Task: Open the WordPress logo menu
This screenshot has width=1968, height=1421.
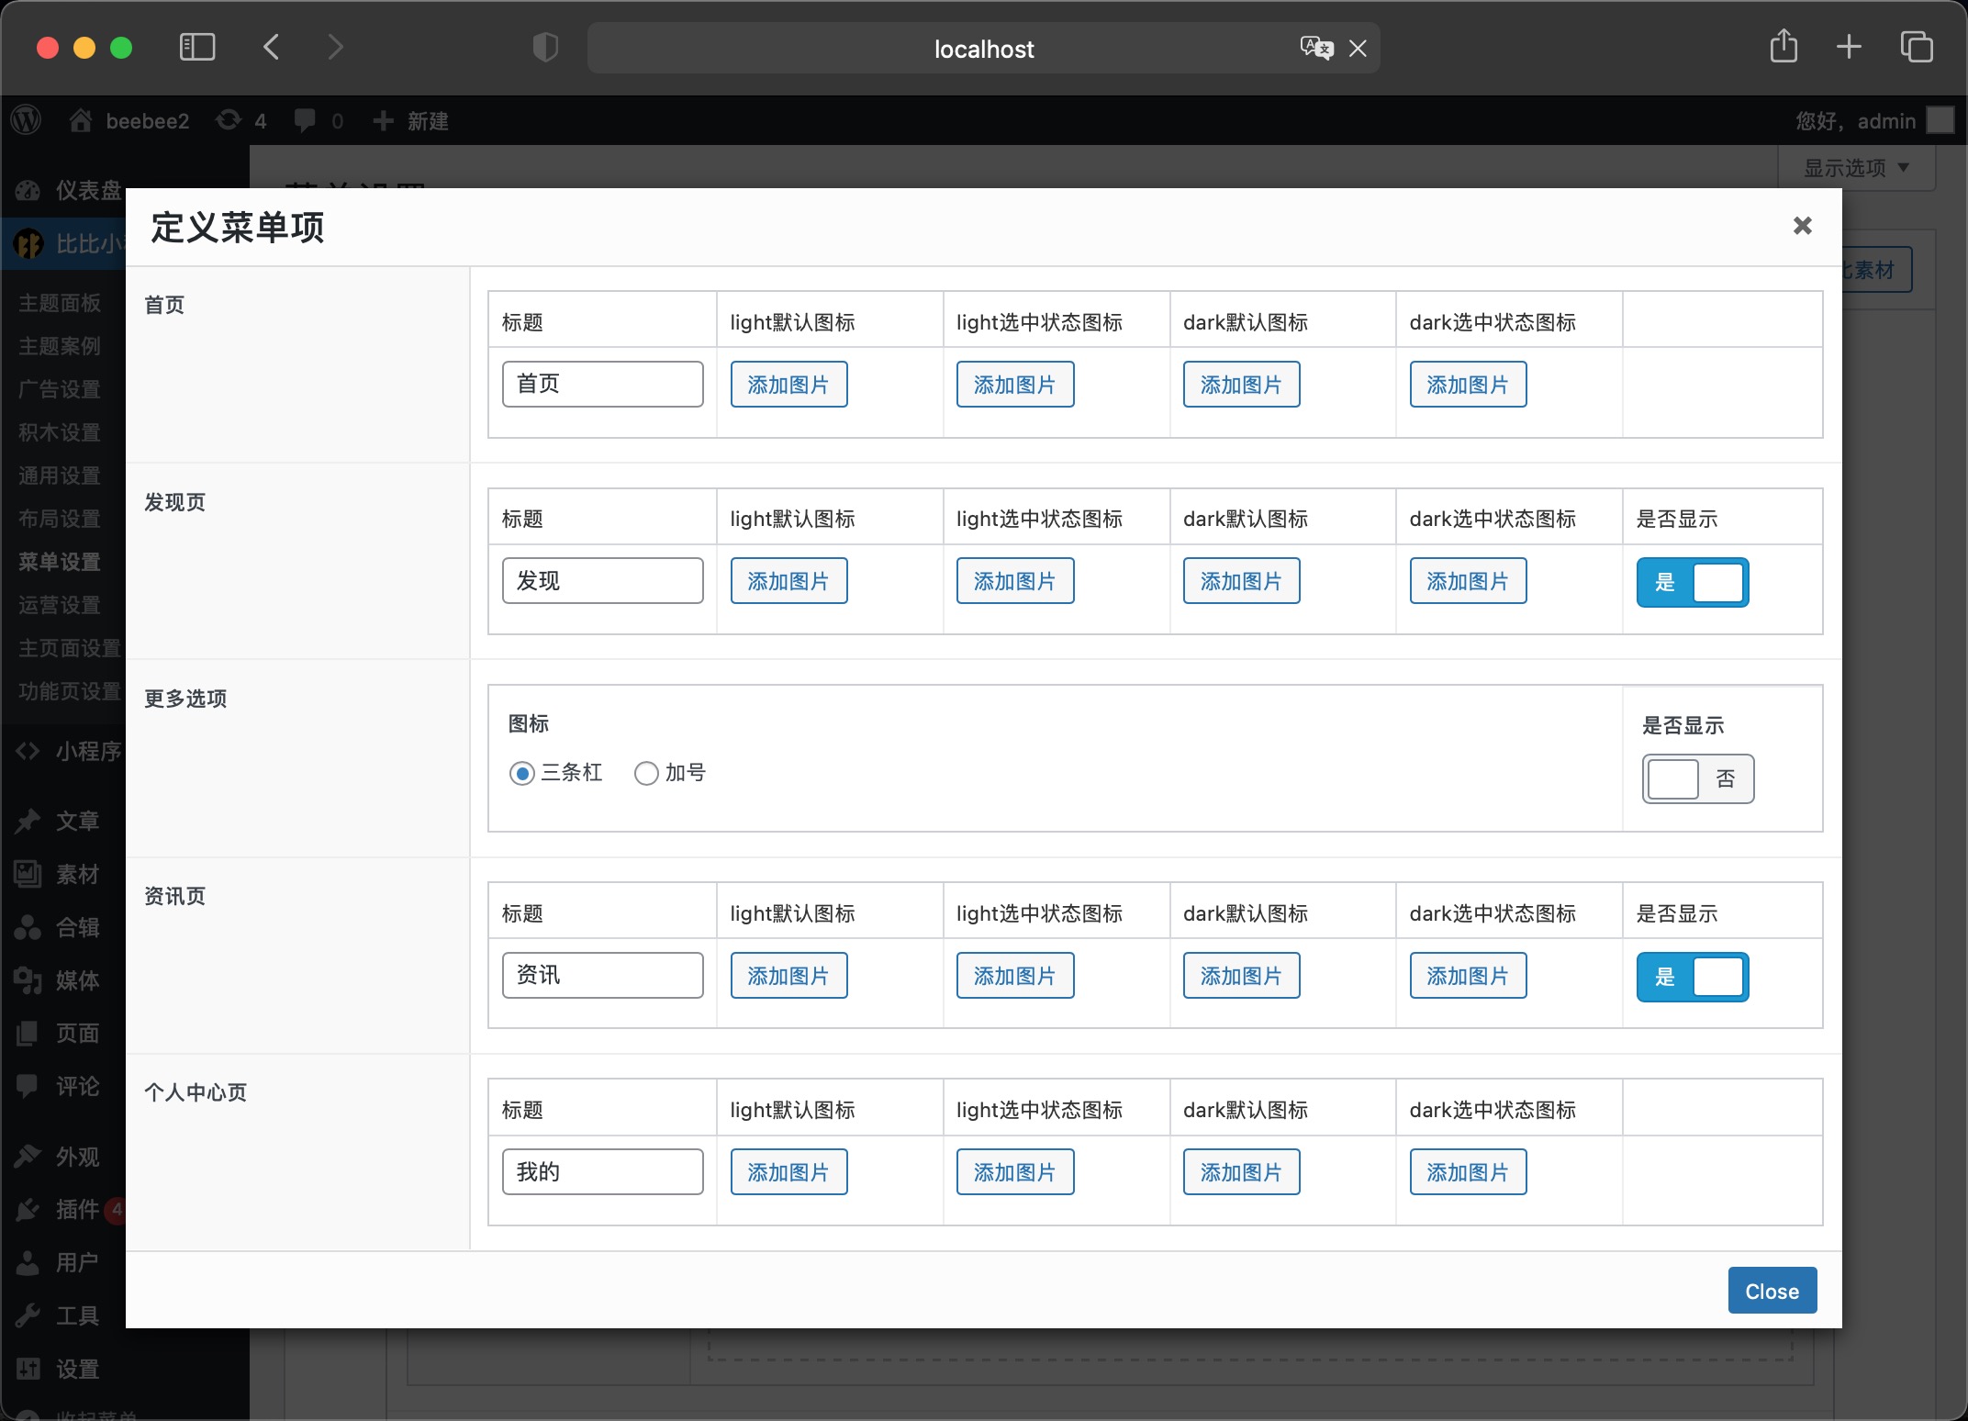Action: point(27,120)
